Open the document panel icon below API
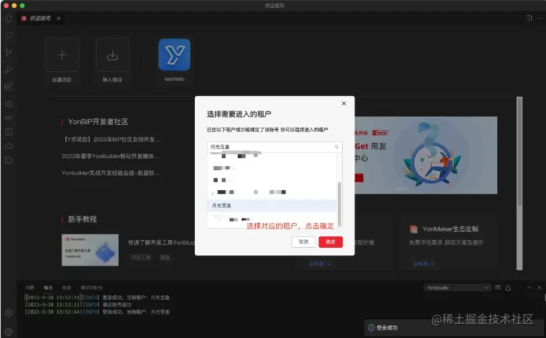Image resolution: width=546 pixels, height=338 pixels. pos(9,132)
